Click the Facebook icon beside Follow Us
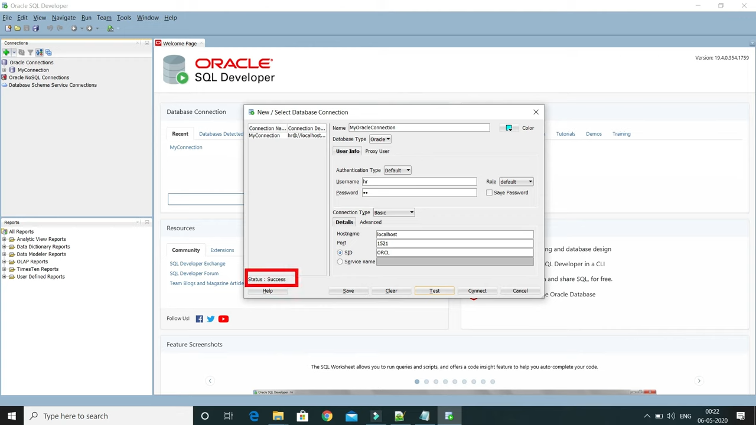Screen dimensions: 756x425 (199, 319)
